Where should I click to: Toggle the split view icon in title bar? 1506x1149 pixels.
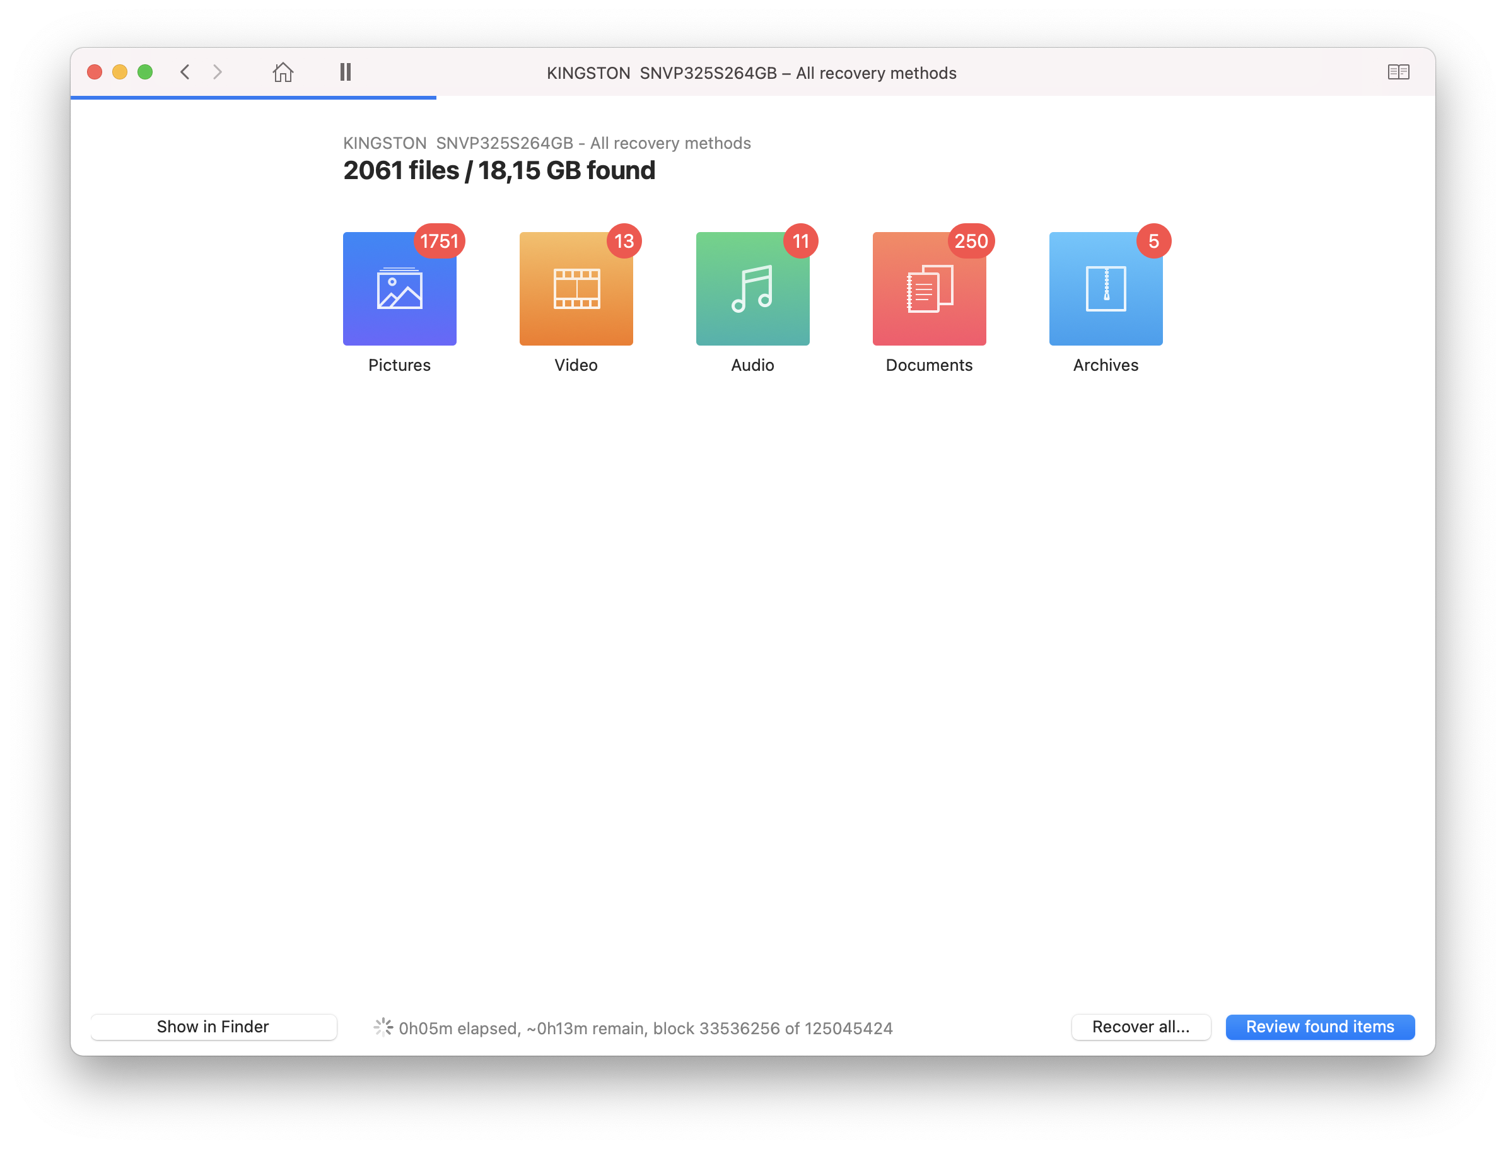[1398, 72]
